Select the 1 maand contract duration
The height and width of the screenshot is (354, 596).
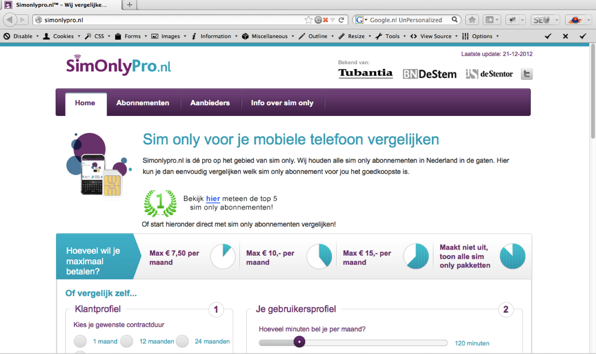(80, 341)
